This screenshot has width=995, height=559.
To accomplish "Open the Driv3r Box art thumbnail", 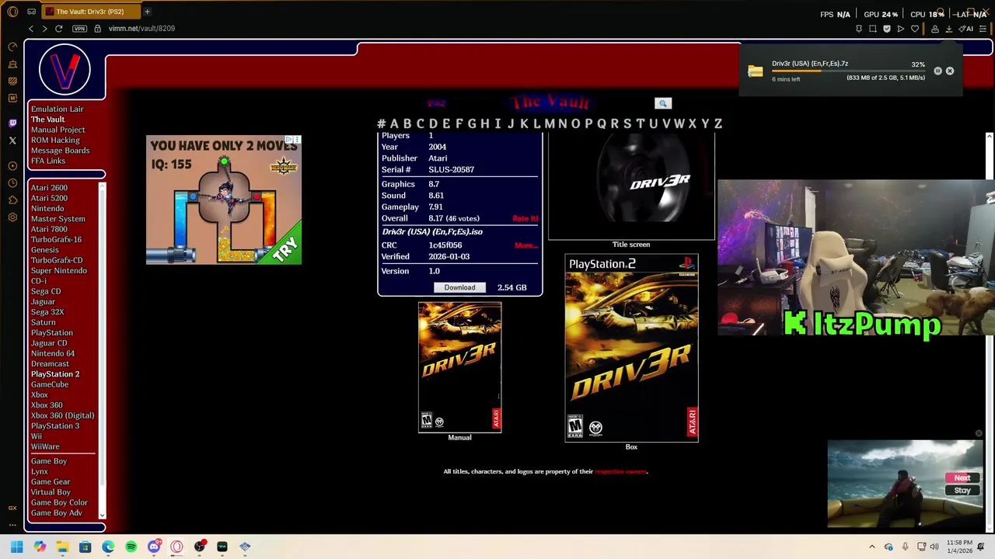I will [x=631, y=348].
